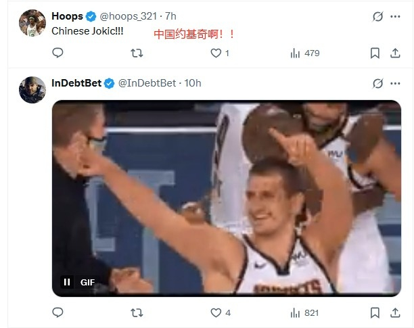Viewport: 414px width, 328px height.
Task: Open Grok icon on InDebtBet tweet
Action: point(378,83)
